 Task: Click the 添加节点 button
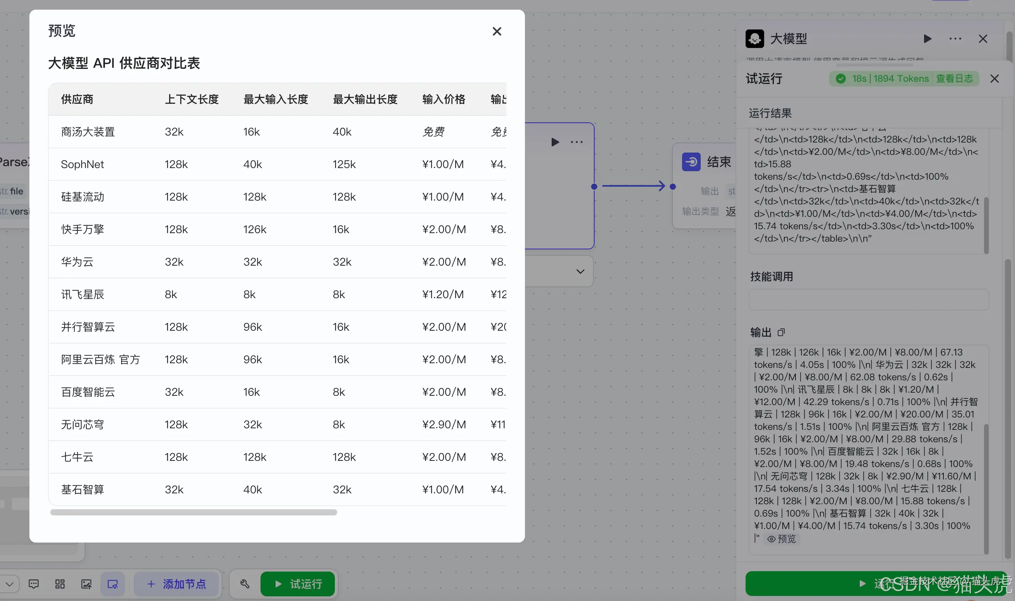tap(176, 584)
